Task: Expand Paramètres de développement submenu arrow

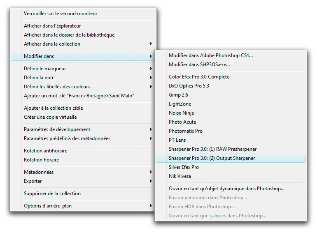Action: coord(151,129)
